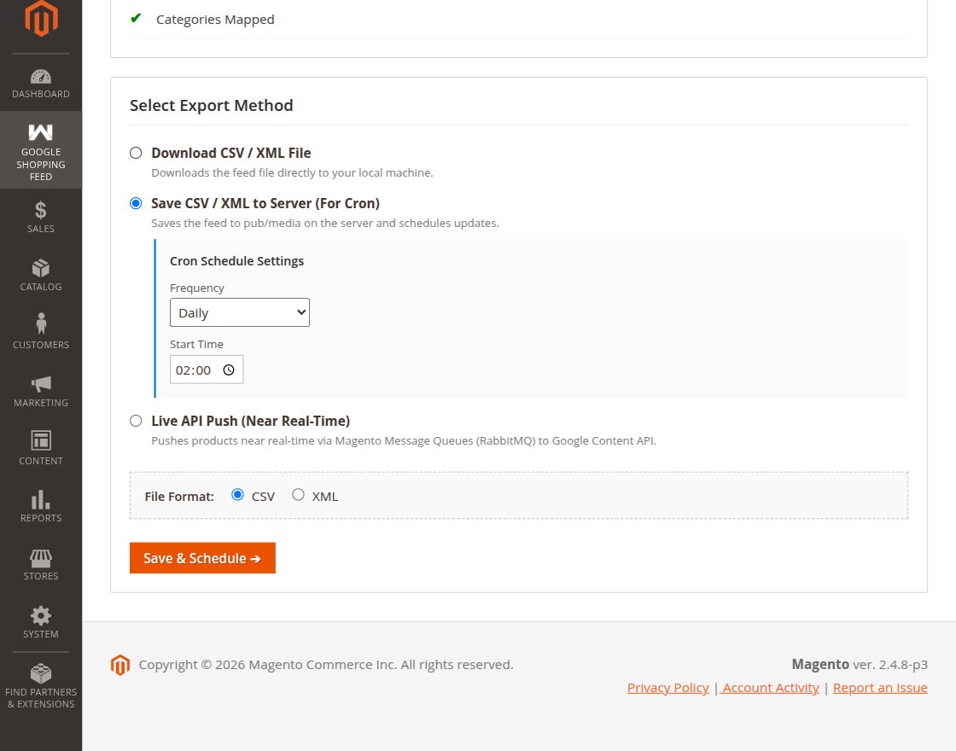Open the Marketing megaphone icon
This screenshot has width=956, height=751.
click(x=41, y=384)
